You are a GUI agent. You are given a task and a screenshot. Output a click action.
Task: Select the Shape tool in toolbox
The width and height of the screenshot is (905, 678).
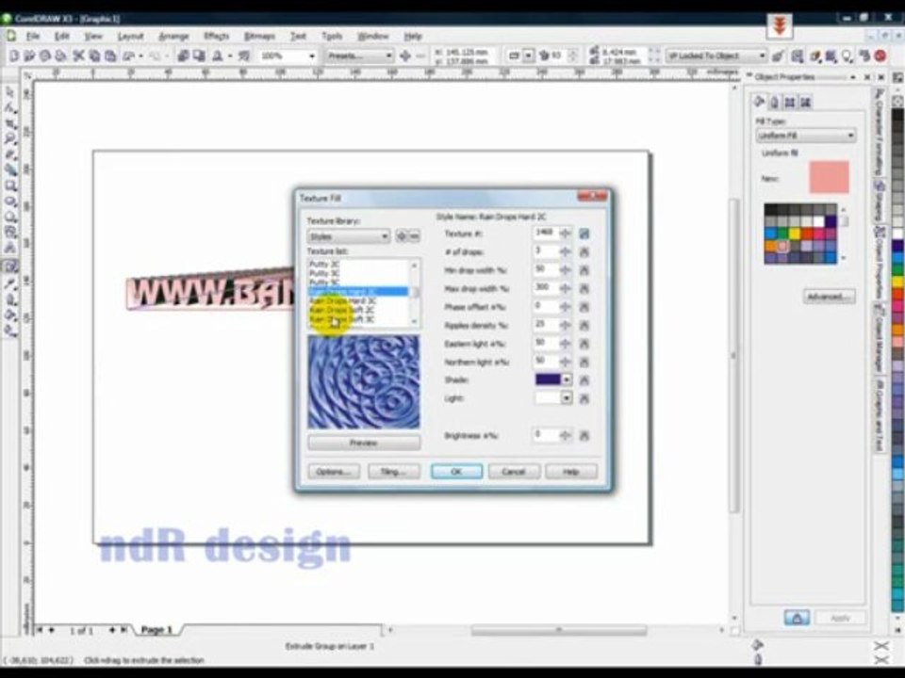(x=10, y=108)
